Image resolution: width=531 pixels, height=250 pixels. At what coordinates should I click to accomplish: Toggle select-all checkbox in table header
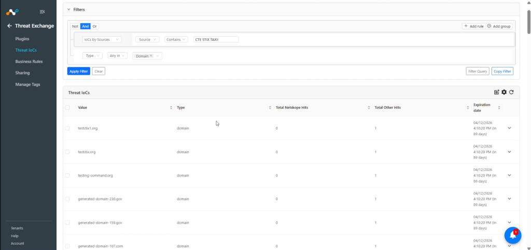[x=67, y=108]
